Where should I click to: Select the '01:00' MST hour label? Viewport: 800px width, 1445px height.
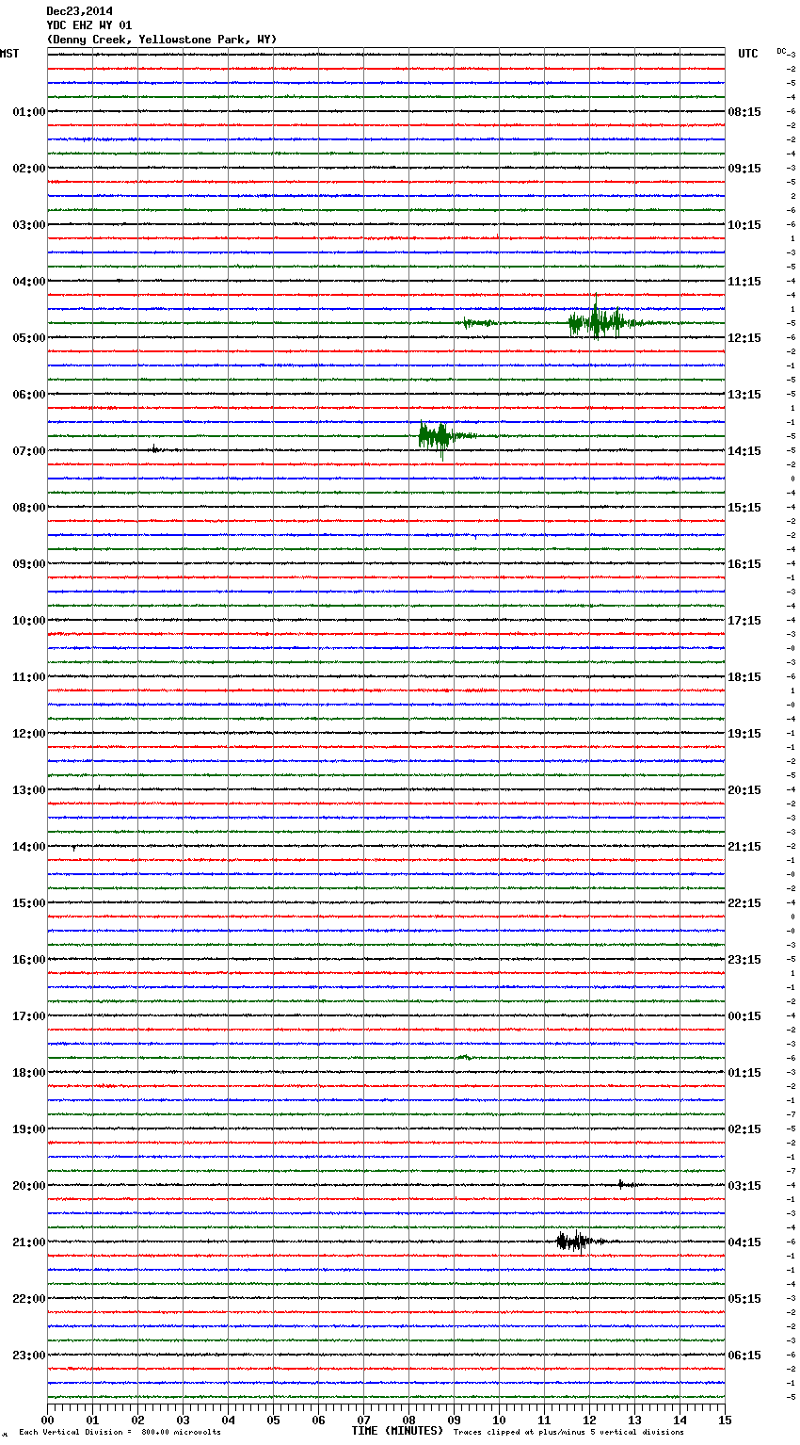tap(29, 112)
